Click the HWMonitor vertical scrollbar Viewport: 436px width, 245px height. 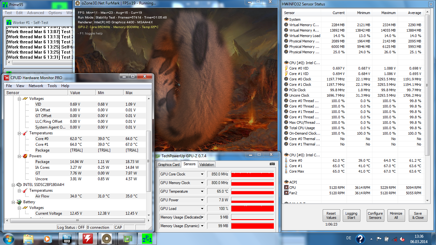[149, 156]
